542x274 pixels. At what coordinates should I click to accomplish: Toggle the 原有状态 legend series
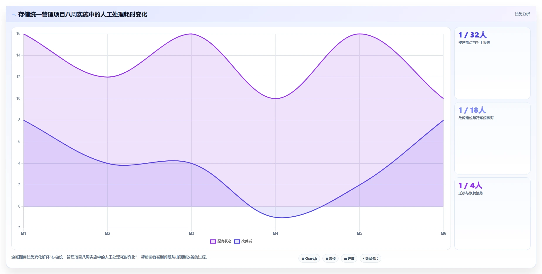point(221,241)
